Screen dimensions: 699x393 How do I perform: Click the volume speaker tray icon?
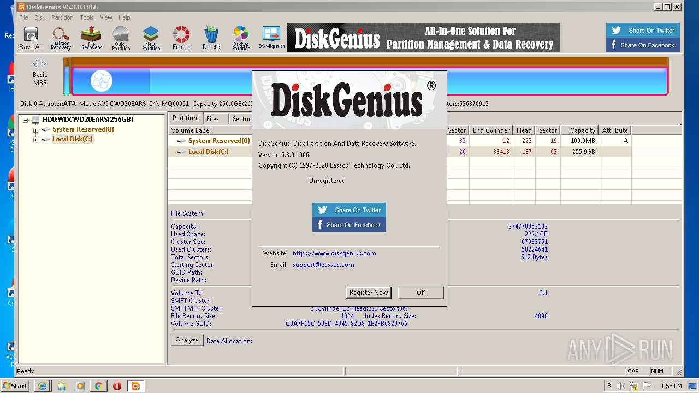coord(620,386)
